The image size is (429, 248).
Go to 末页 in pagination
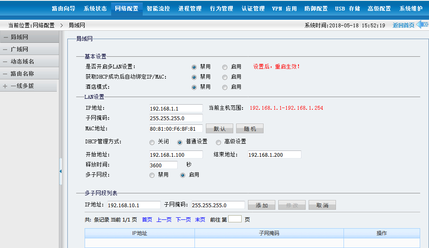tap(200, 219)
